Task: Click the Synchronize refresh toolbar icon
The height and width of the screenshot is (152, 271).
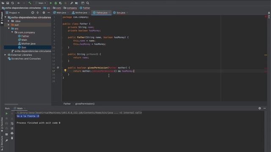Action: pyautogui.click(x=12, y=3)
